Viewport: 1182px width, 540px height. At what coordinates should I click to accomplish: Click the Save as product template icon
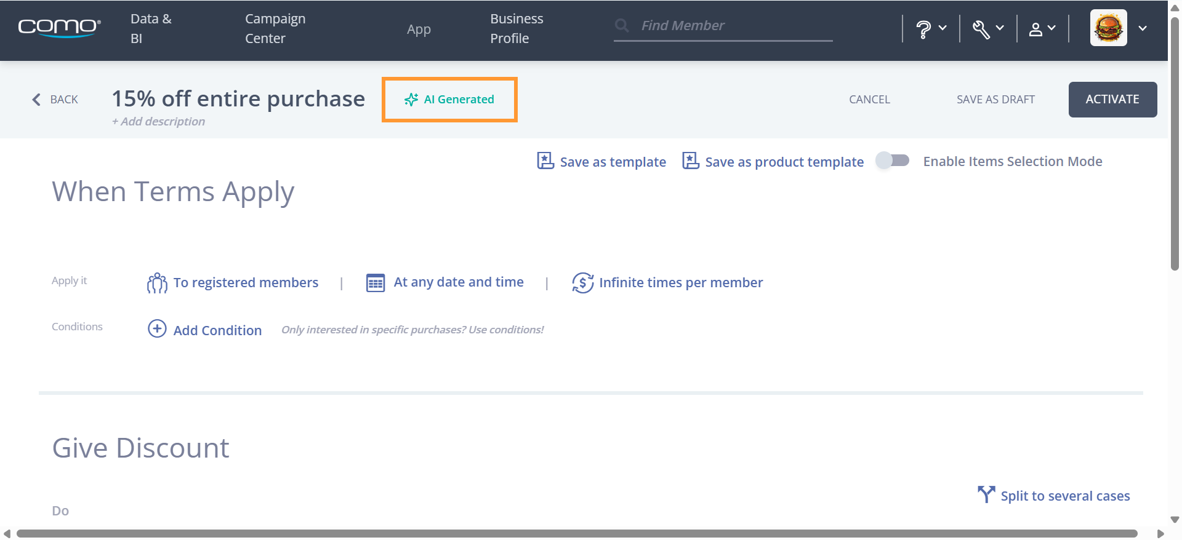tap(691, 161)
